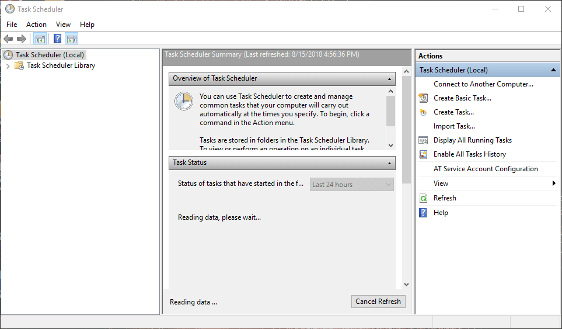Open the Action menu
The width and height of the screenshot is (562, 329).
click(x=36, y=25)
